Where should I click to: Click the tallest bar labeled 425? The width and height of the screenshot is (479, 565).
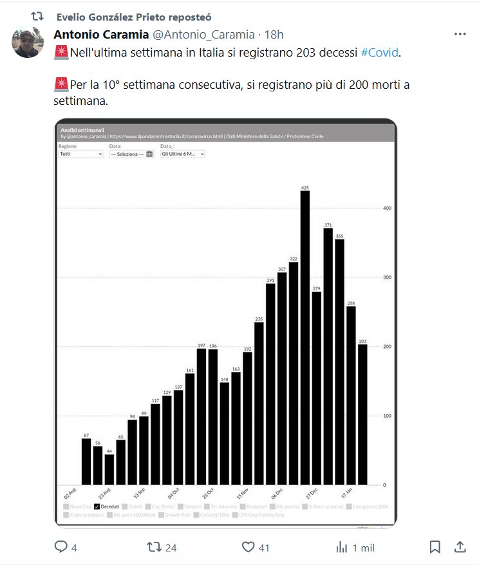305,337
